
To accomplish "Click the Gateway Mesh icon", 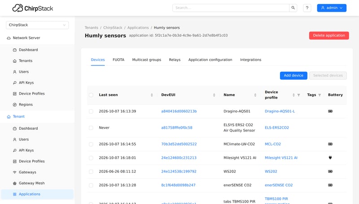I will pyautogui.click(x=15, y=183).
